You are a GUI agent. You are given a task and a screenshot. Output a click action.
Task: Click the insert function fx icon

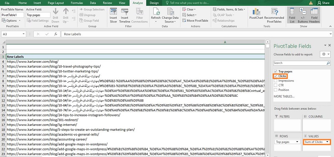click(x=56, y=34)
